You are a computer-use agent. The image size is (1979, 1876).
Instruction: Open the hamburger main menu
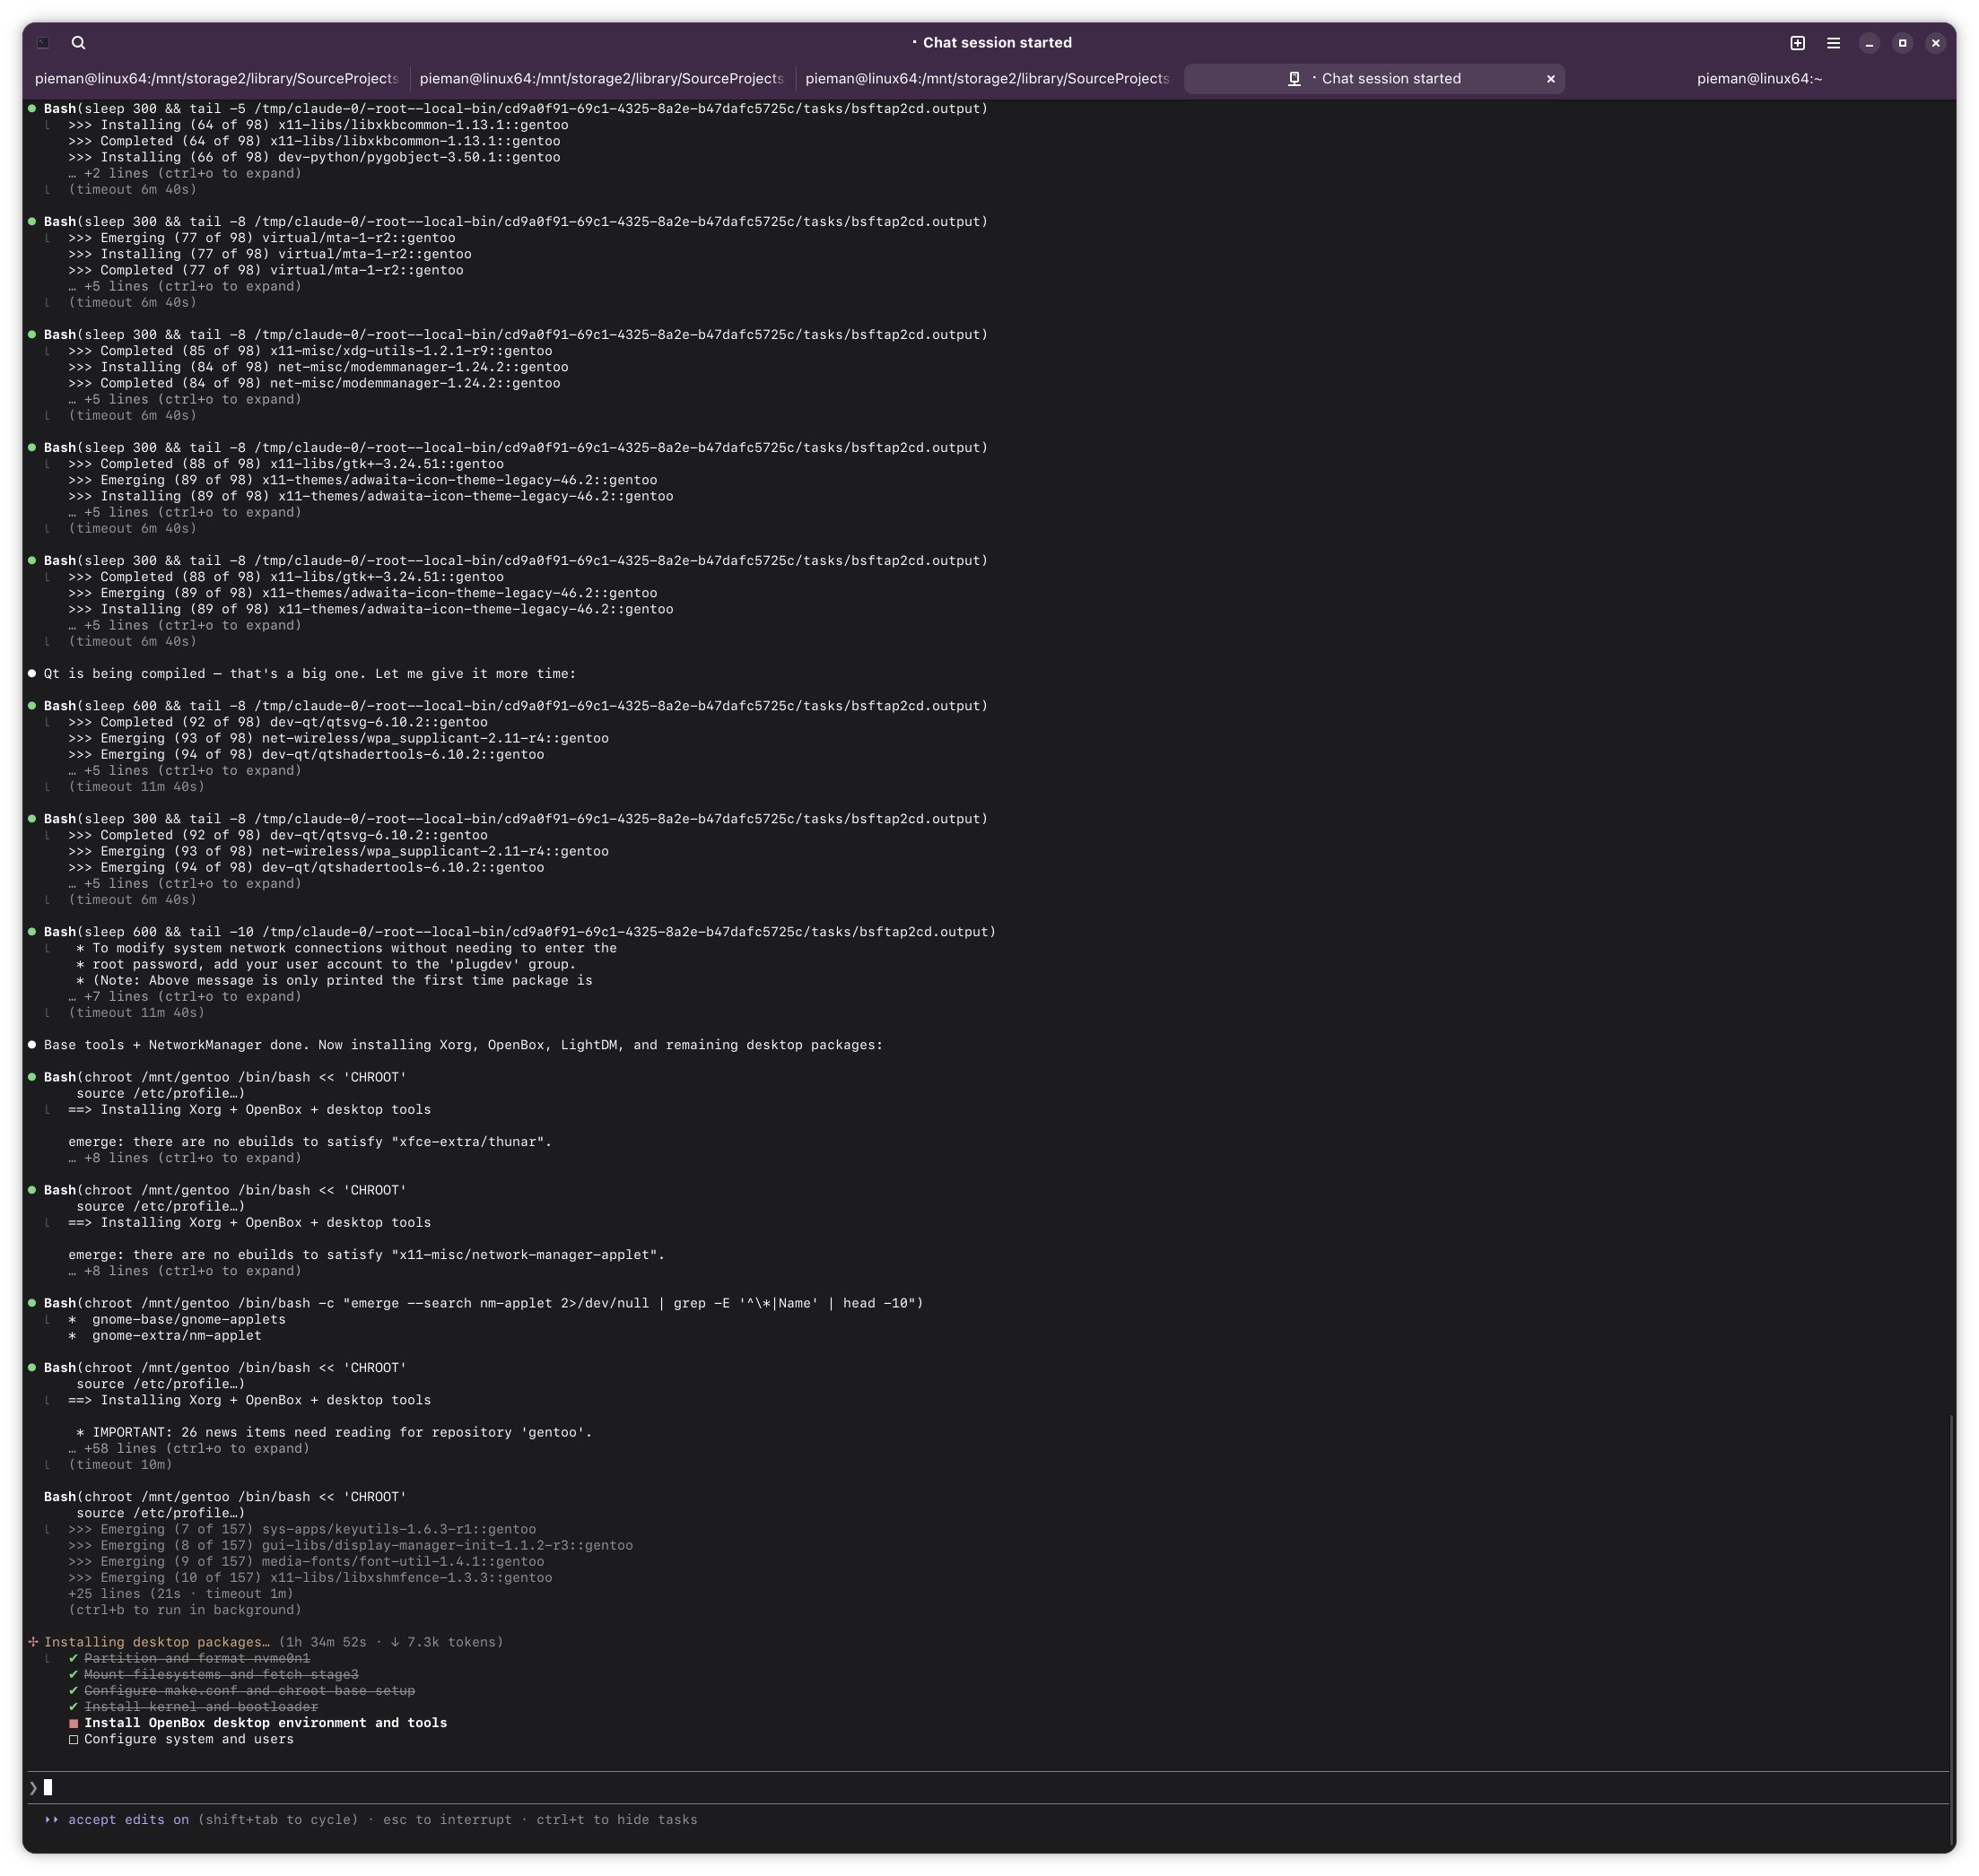[x=1833, y=43]
